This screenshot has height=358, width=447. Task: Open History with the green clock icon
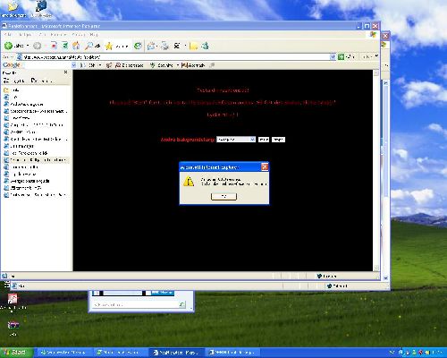click(138, 46)
